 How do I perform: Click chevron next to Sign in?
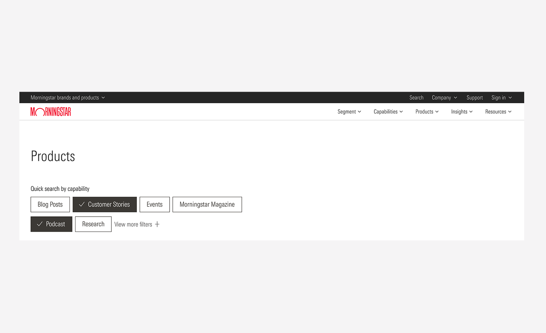(510, 98)
